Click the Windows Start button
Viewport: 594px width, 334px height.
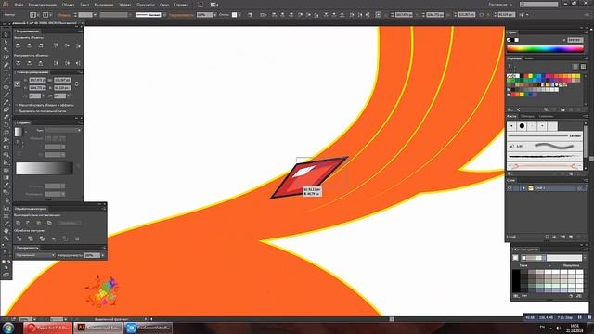tap(7, 328)
